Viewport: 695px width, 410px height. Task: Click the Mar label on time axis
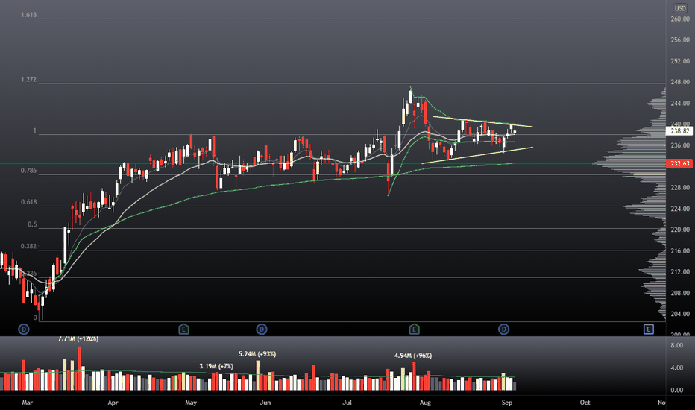(27, 403)
